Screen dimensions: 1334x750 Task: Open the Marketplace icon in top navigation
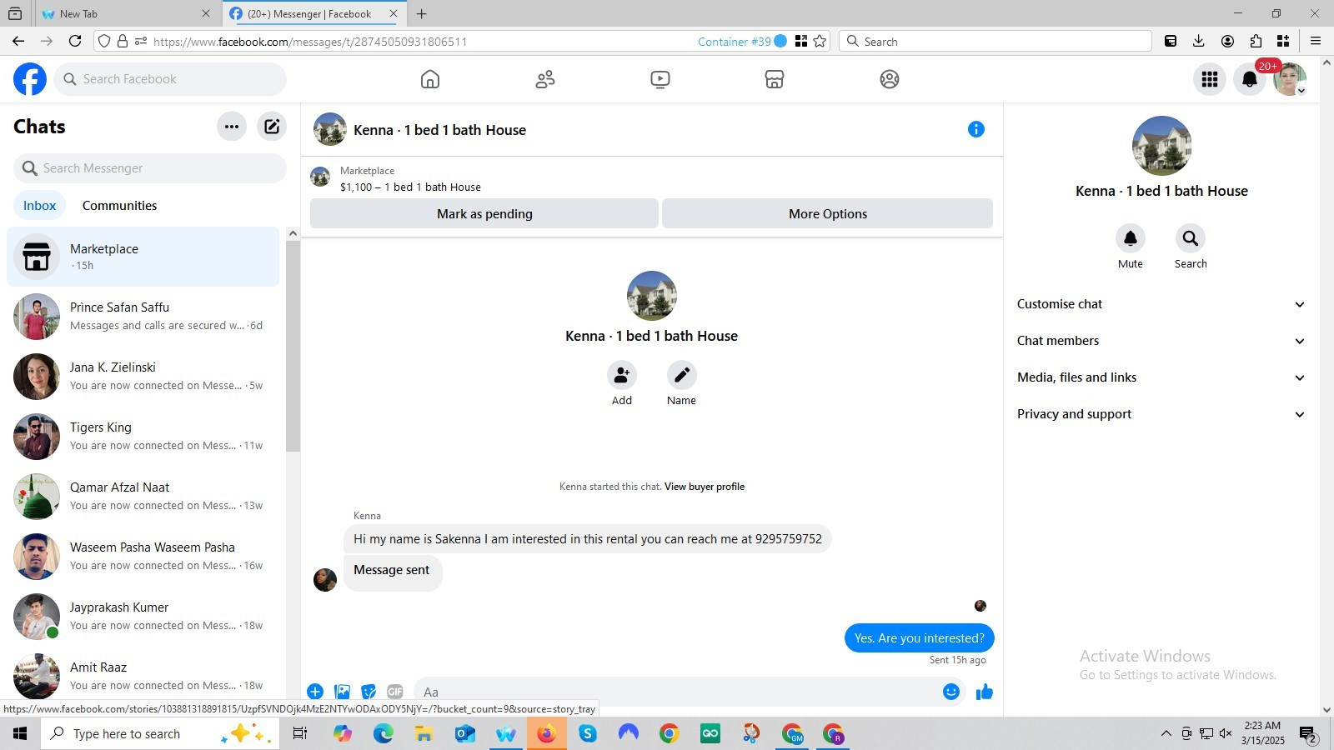775,79
